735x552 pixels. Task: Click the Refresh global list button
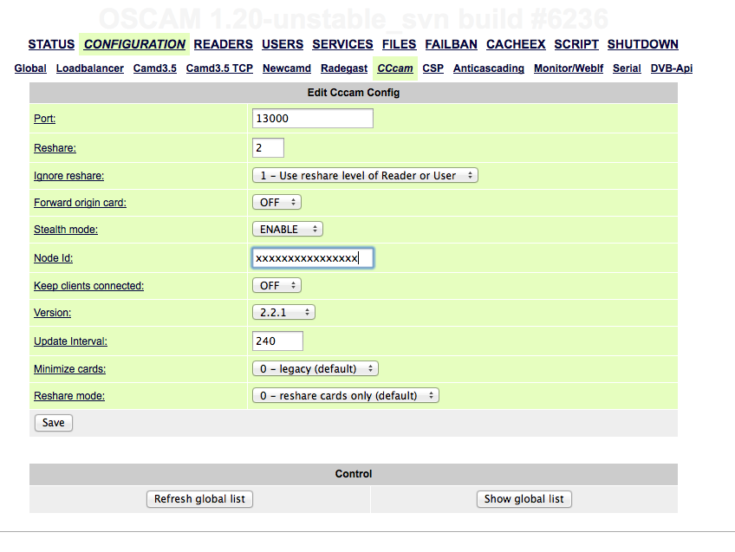[x=199, y=499]
